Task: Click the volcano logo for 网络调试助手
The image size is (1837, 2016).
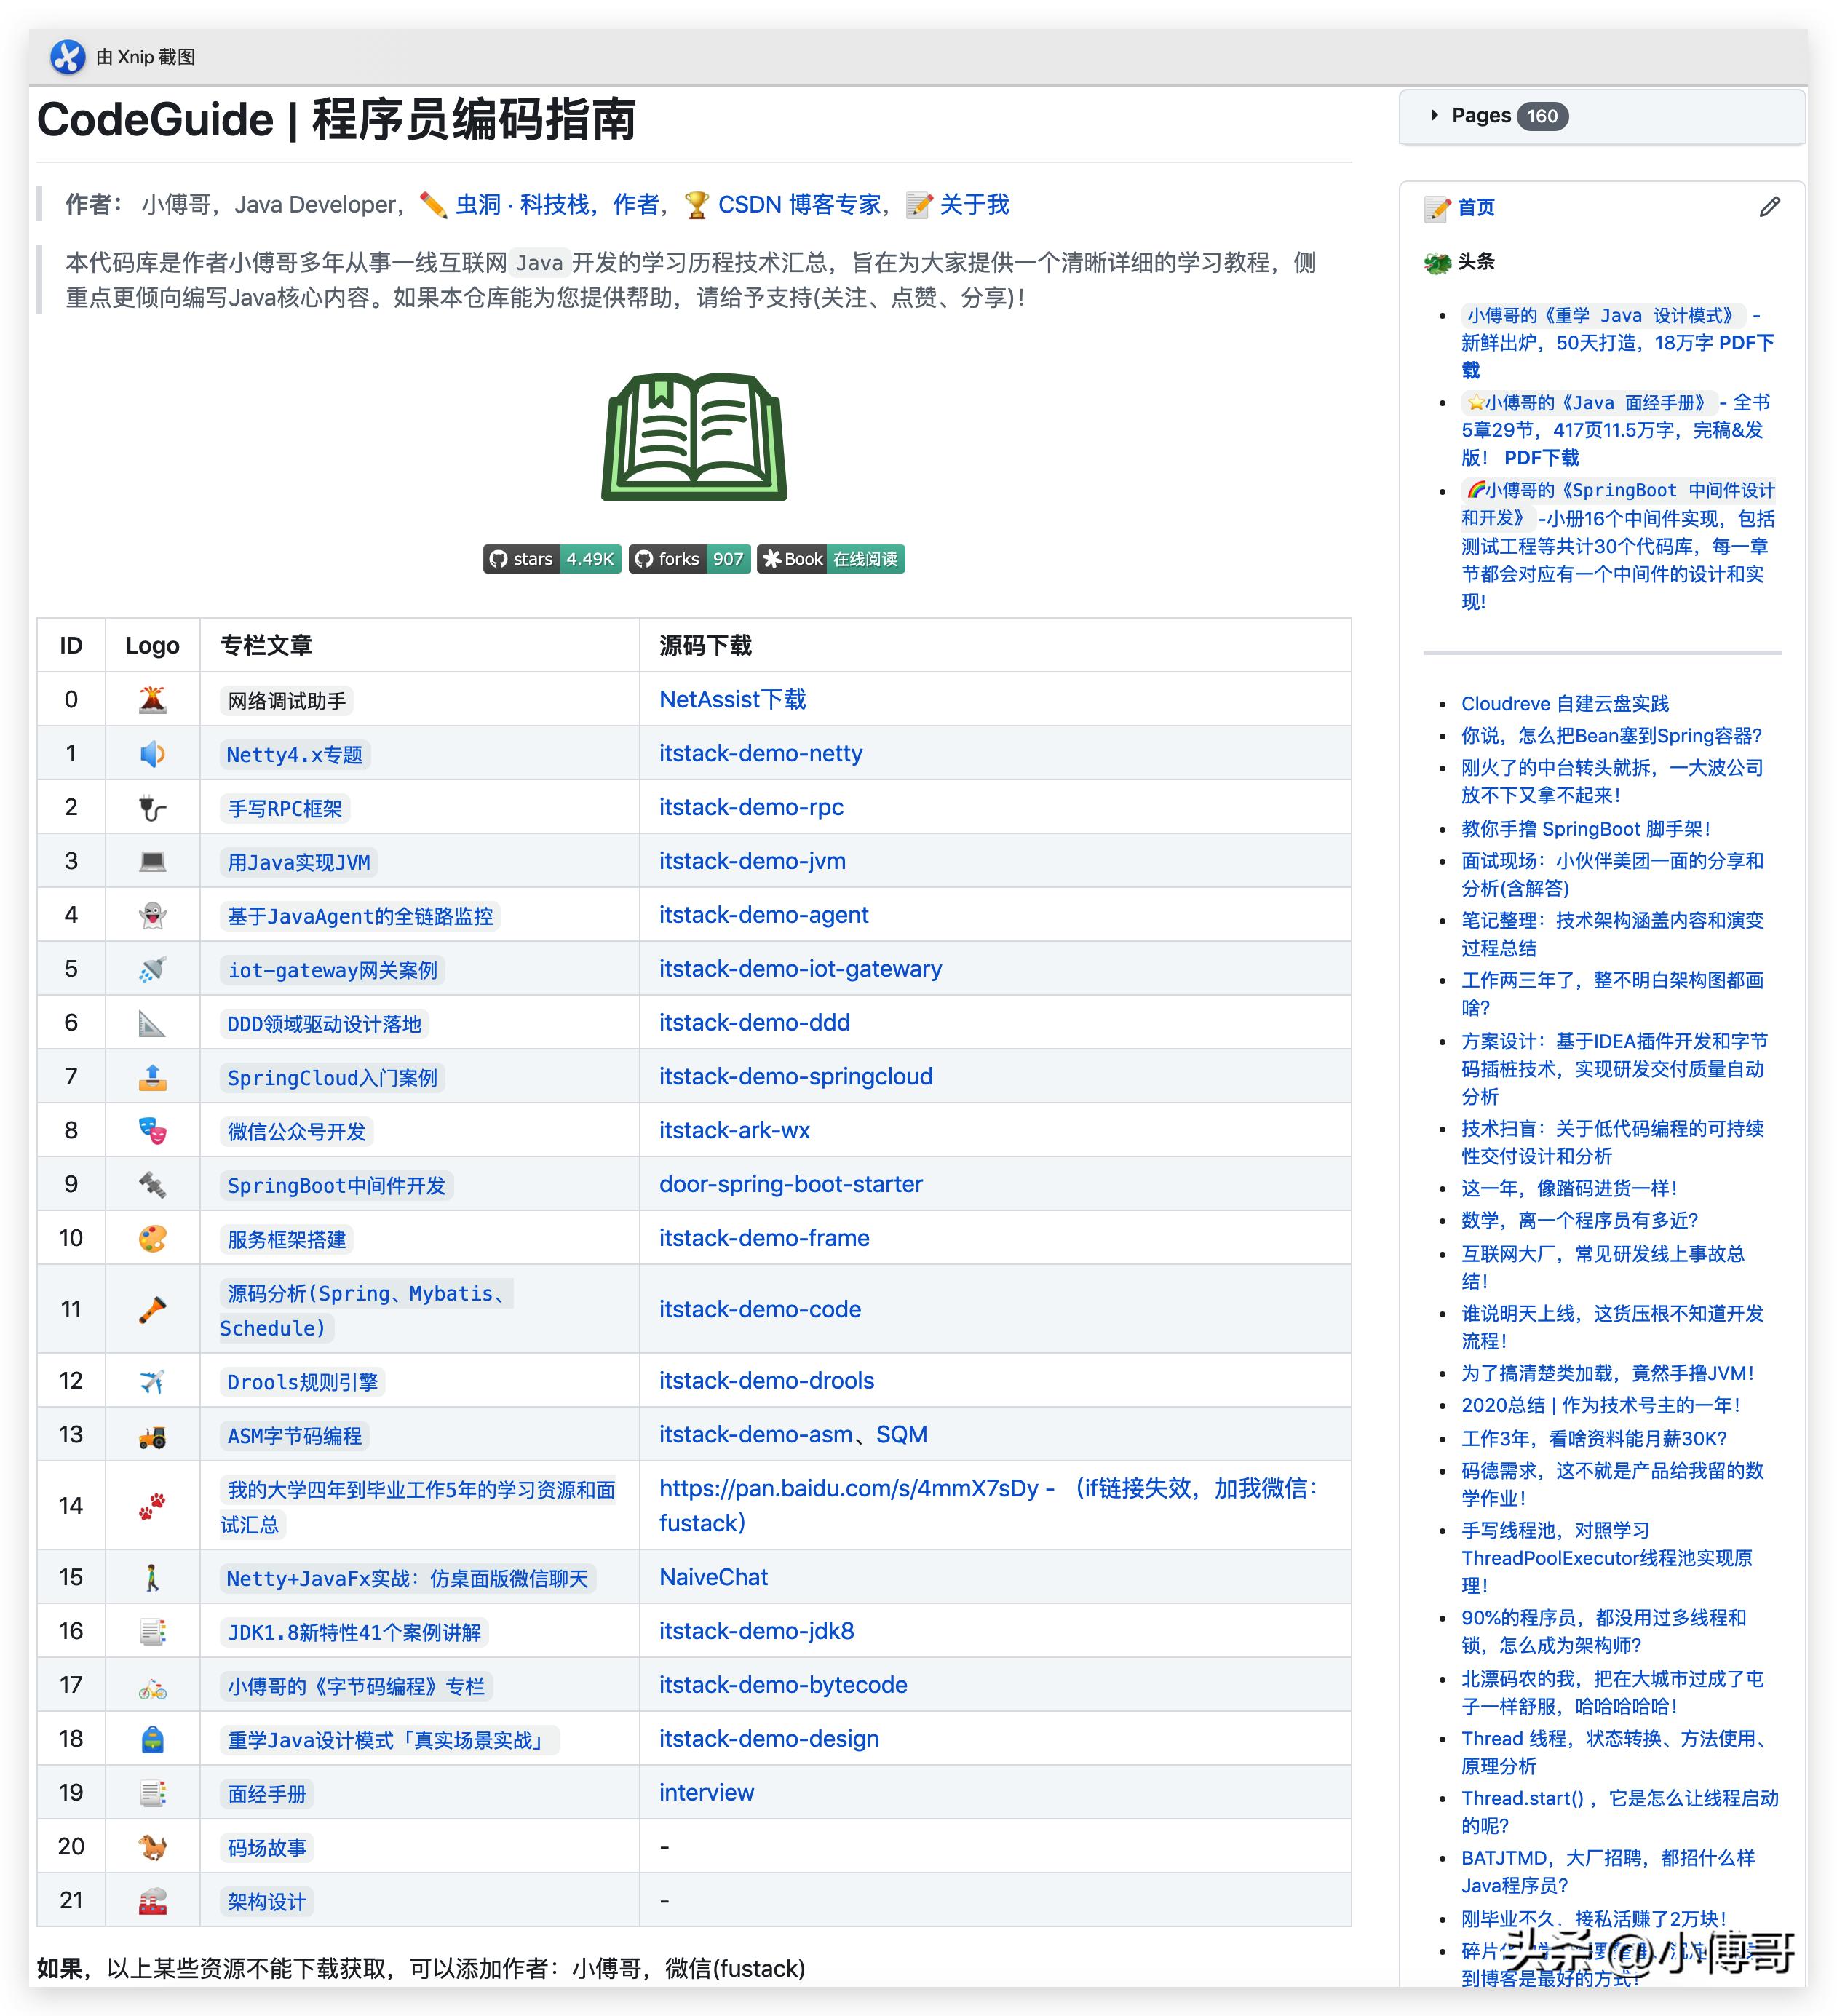Action: 152,699
